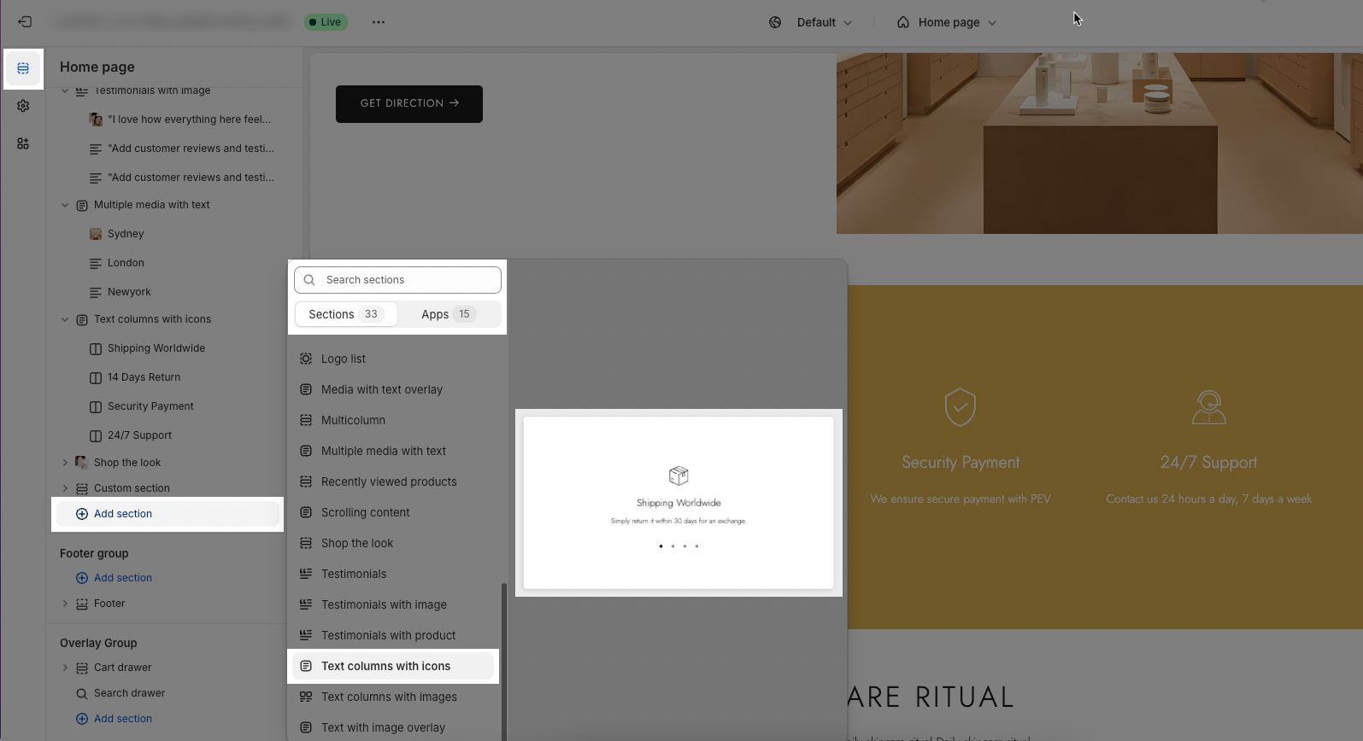Click plus icon next to Footer group Add section

(82, 578)
